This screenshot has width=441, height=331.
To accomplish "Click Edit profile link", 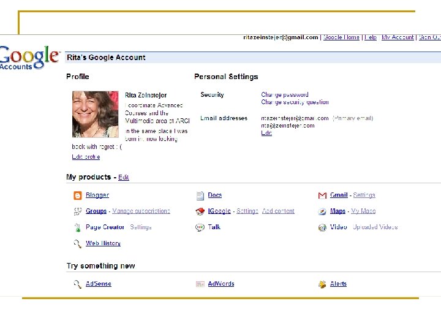I will (x=86, y=157).
